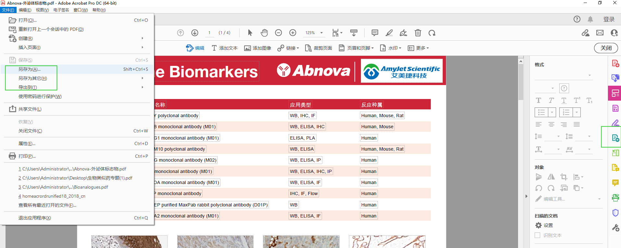The width and height of the screenshot is (621, 248).
Task: Click the zoom in plus icon
Action: tap(292, 33)
